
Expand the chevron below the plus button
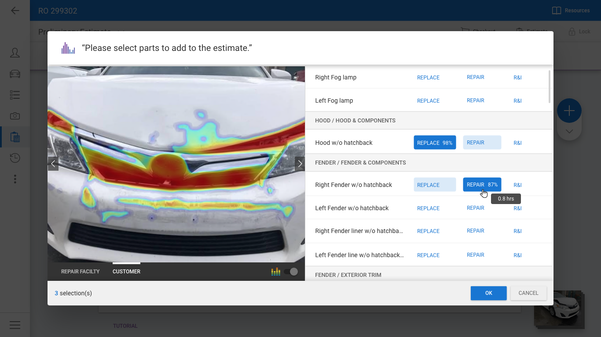point(569,131)
